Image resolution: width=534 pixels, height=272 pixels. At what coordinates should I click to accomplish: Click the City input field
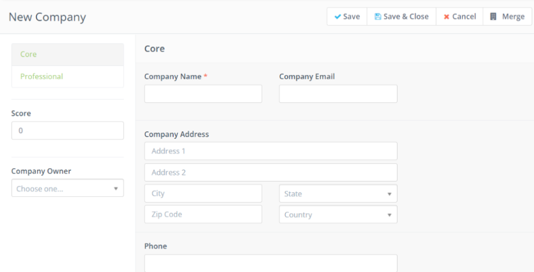click(203, 193)
